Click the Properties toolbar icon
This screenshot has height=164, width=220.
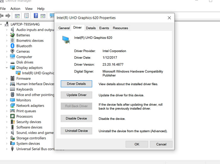(26, 16)
